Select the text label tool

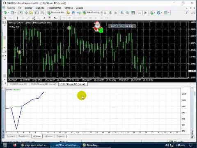click(50, 18)
